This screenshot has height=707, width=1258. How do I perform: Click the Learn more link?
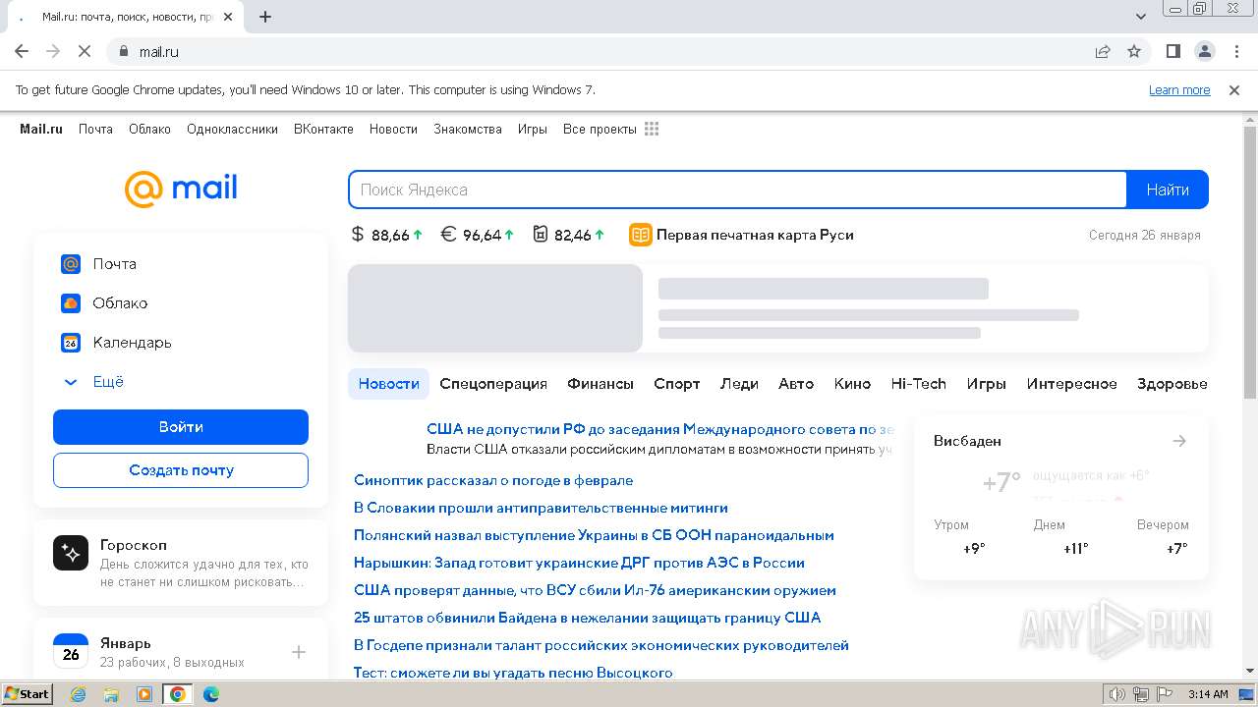coord(1179,89)
